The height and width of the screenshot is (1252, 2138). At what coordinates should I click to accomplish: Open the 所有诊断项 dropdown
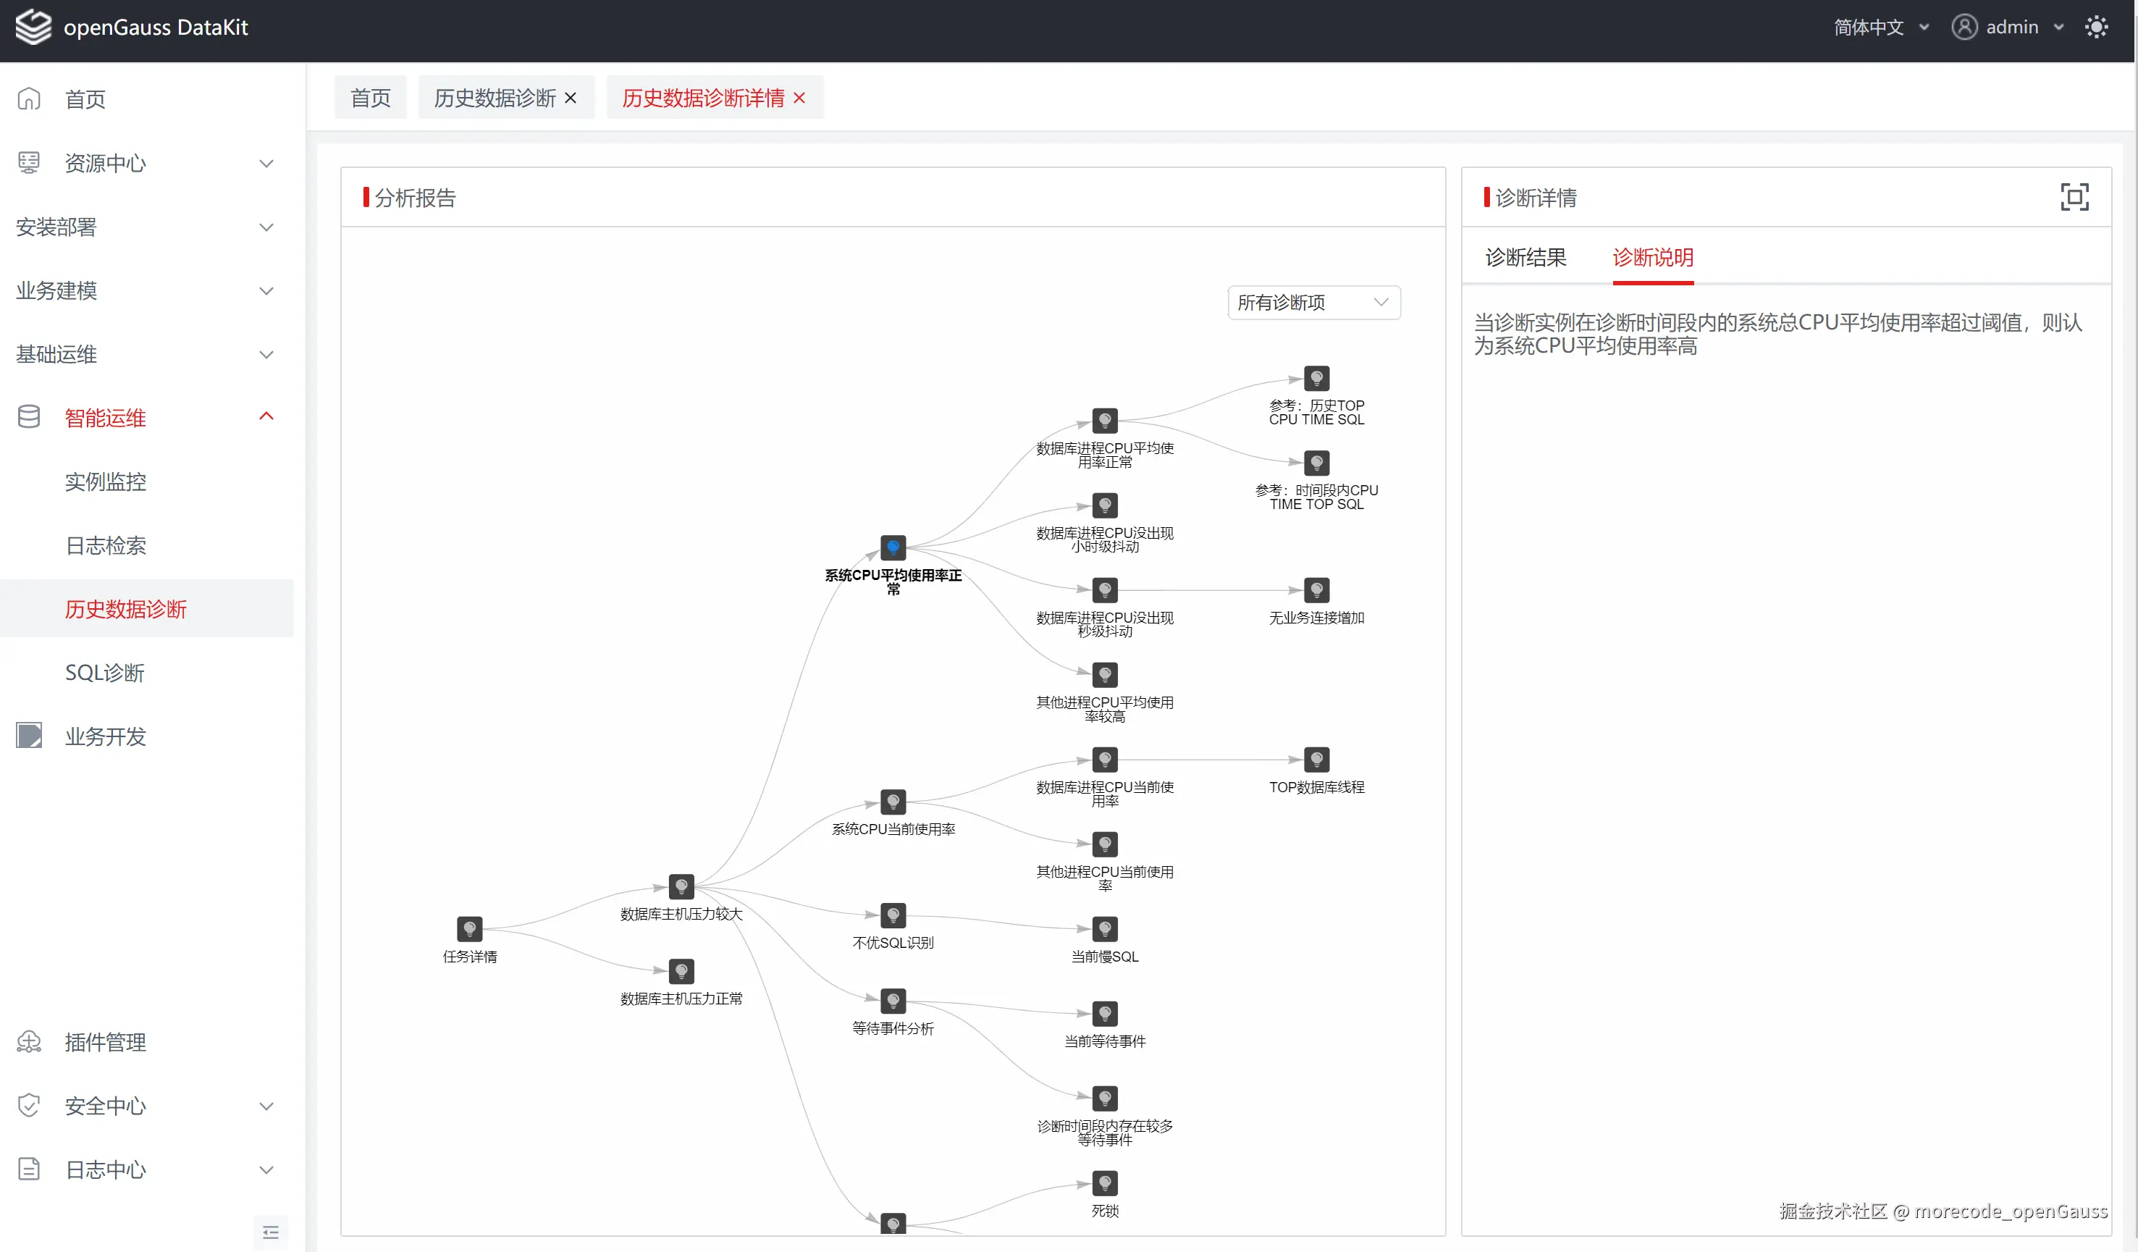click(x=1313, y=303)
